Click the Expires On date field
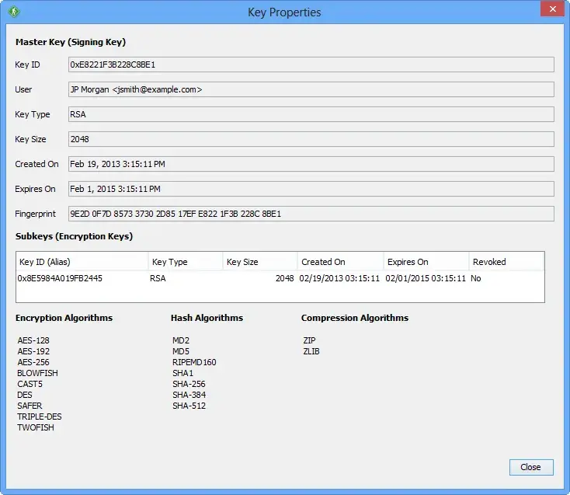The height and width of the screenshot is (495, 570). coord(311,189)
